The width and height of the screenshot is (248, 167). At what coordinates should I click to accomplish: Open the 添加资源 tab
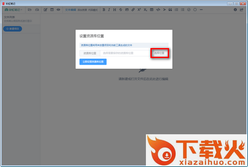[x=82, y=10]
